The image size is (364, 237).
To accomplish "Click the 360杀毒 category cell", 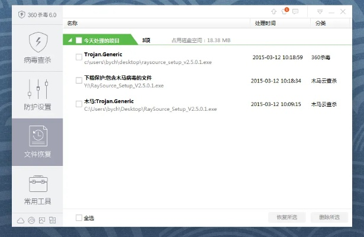I will pos(321,57).
